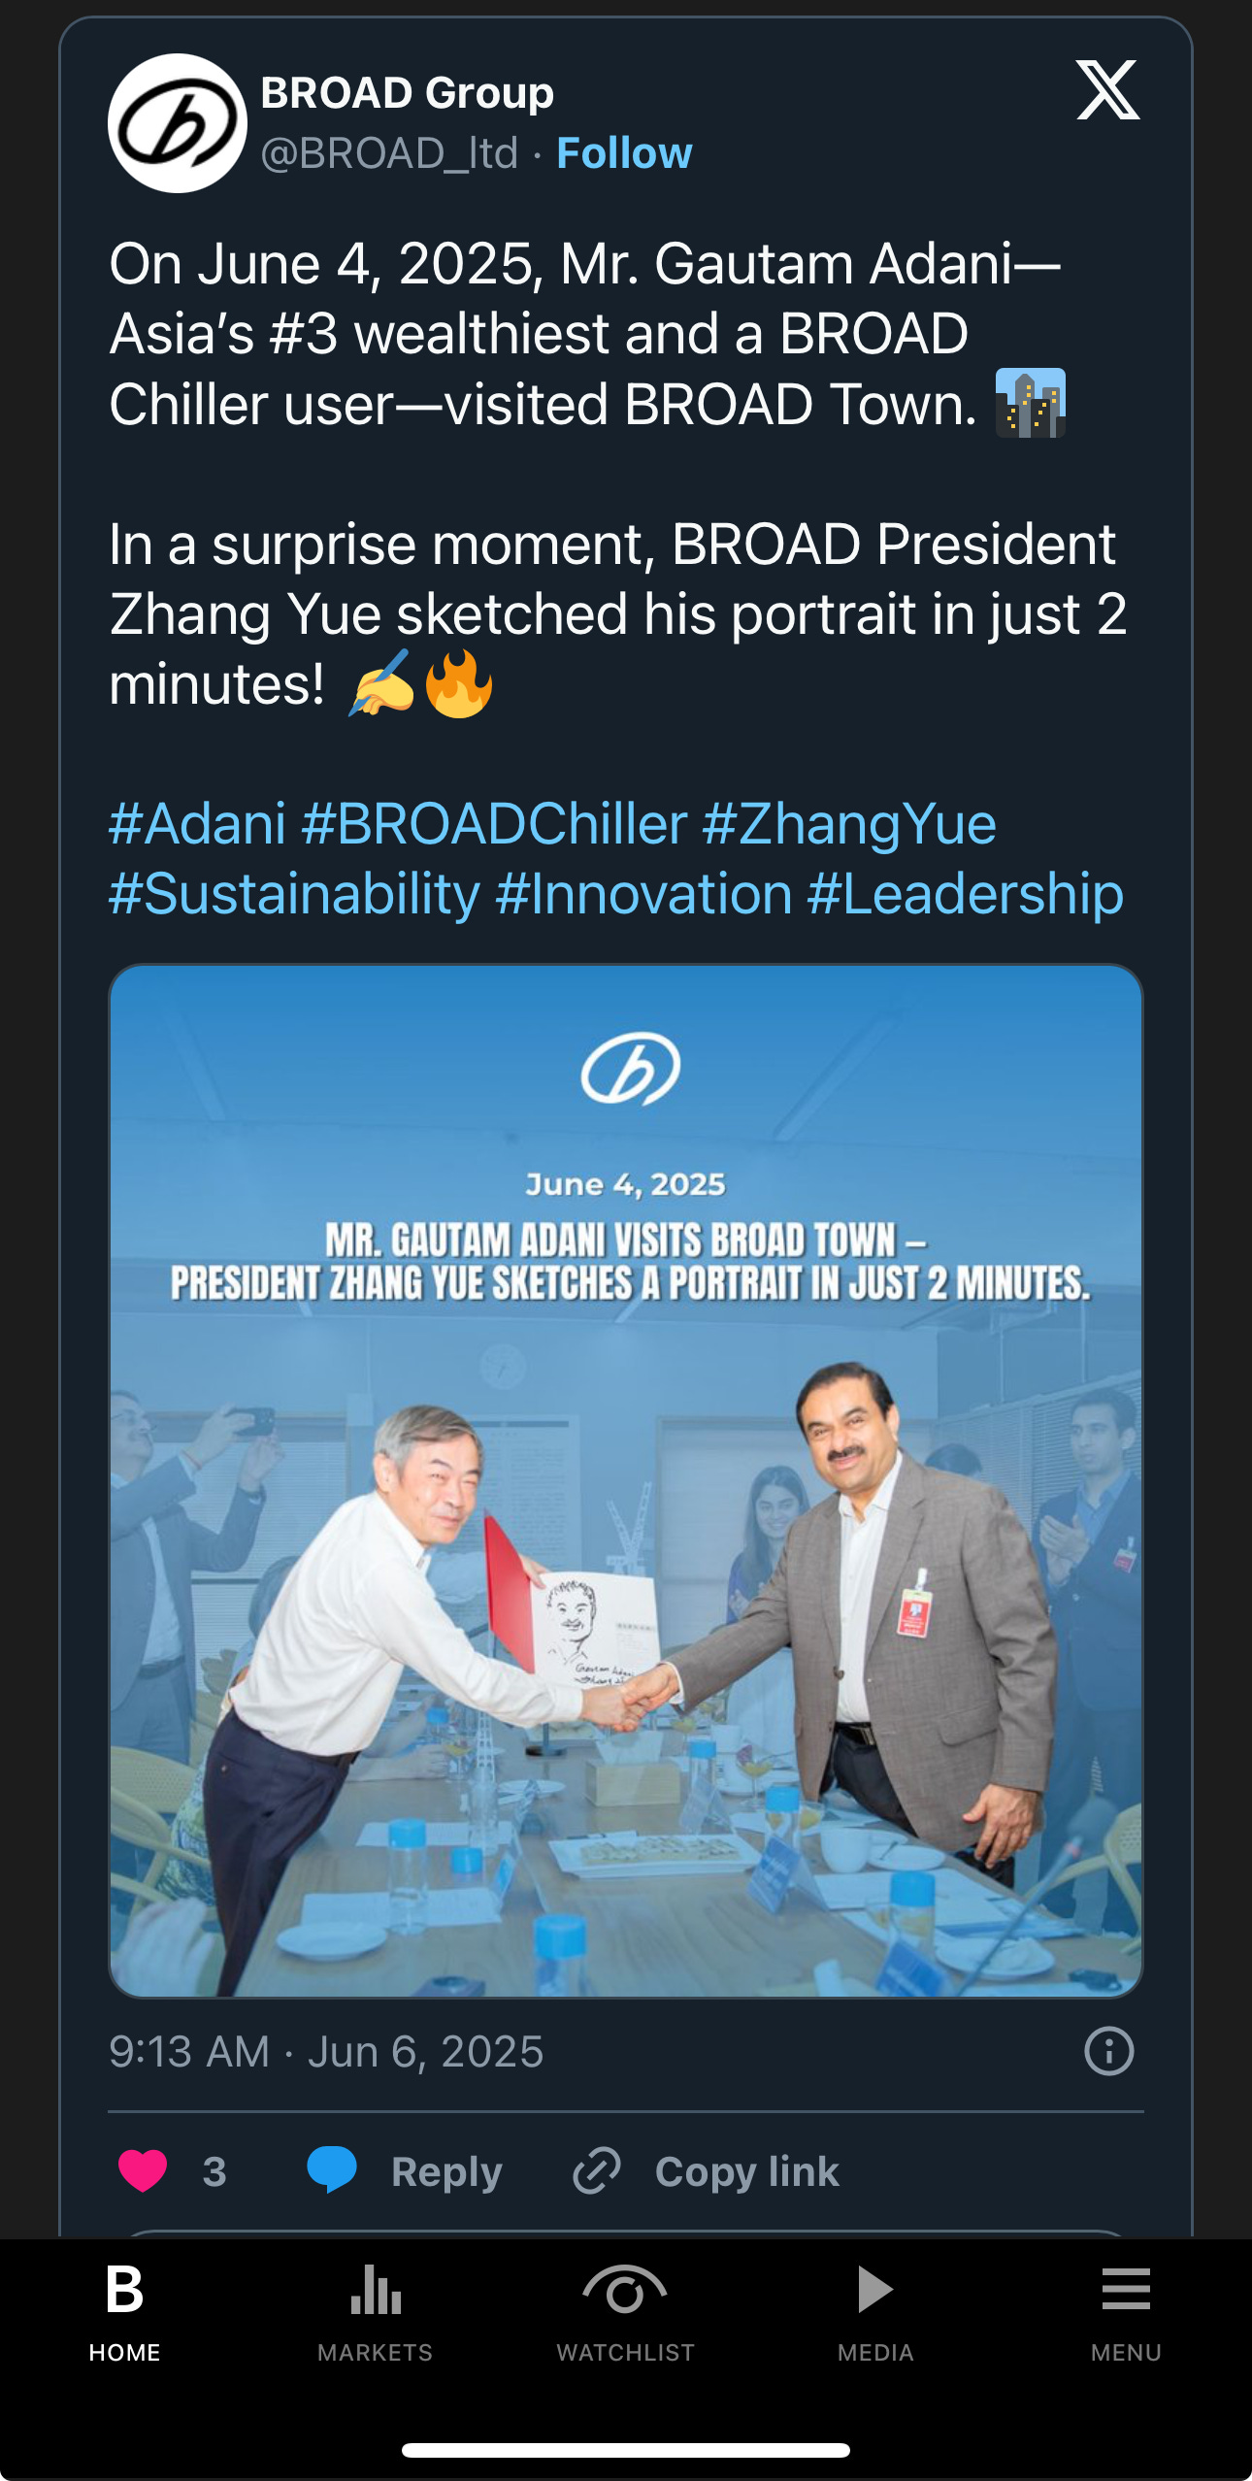This screenshot has height=2481, width=1252.
Task: Open the Menu hamburger tab
Action: (x=1126, y=2312)
